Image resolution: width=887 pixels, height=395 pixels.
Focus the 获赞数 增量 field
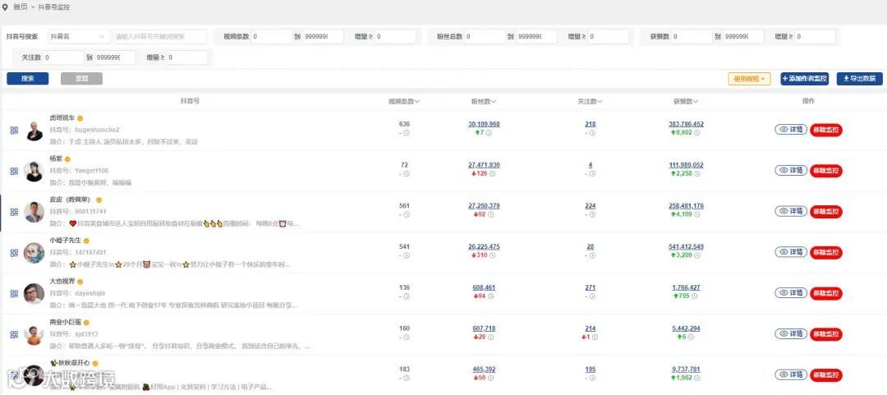point(816,37)
